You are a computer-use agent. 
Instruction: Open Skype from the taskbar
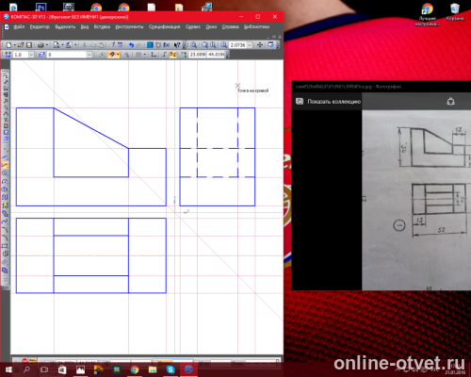coord(171,369)
